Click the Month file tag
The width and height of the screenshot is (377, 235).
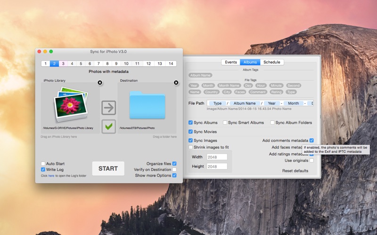[208, 86]
